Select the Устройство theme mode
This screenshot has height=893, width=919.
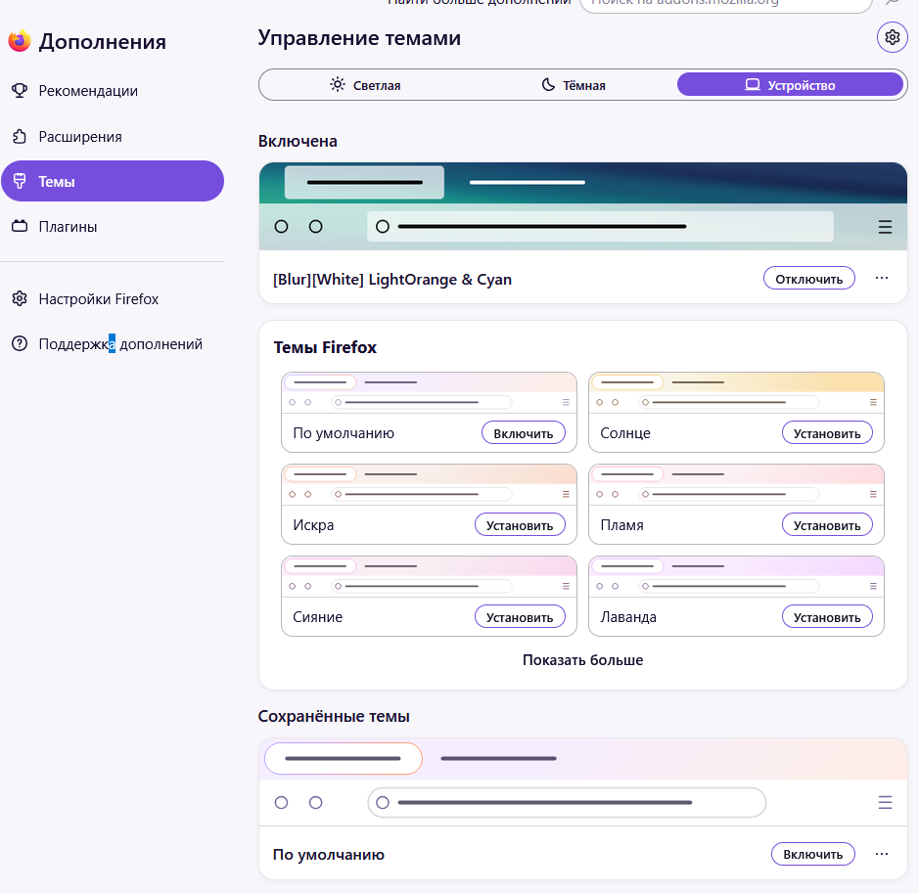click(790, 85)
